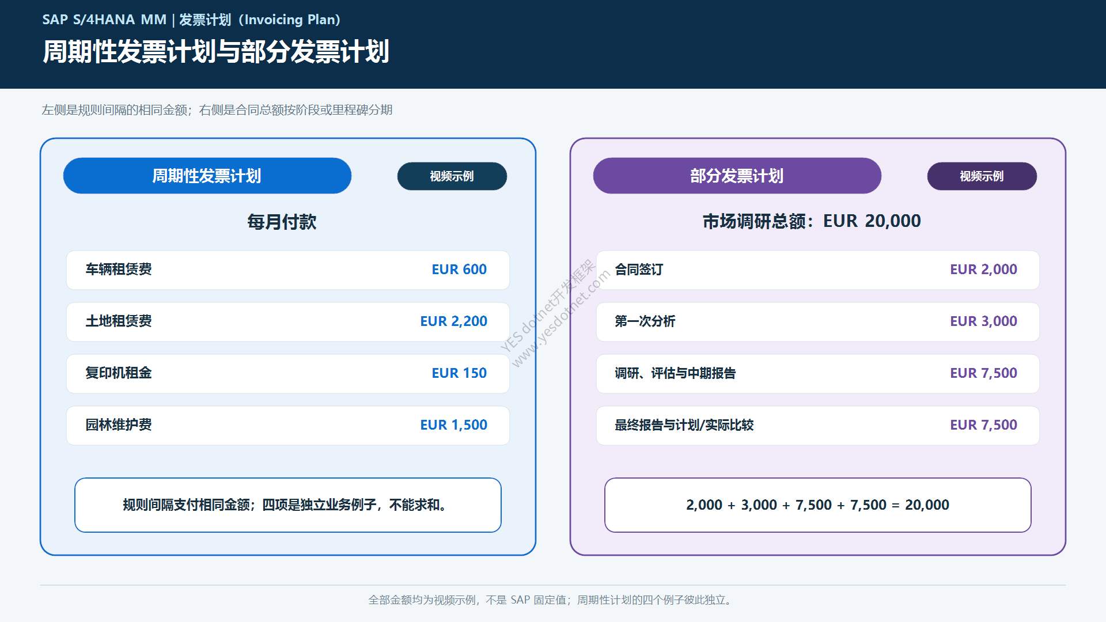Image resolution: width=1106 pixels, height=622 pixels.
Task: Select the 最终报告与计划/实际比较 row
Action: pyautogui.click(x=818, y=425)
